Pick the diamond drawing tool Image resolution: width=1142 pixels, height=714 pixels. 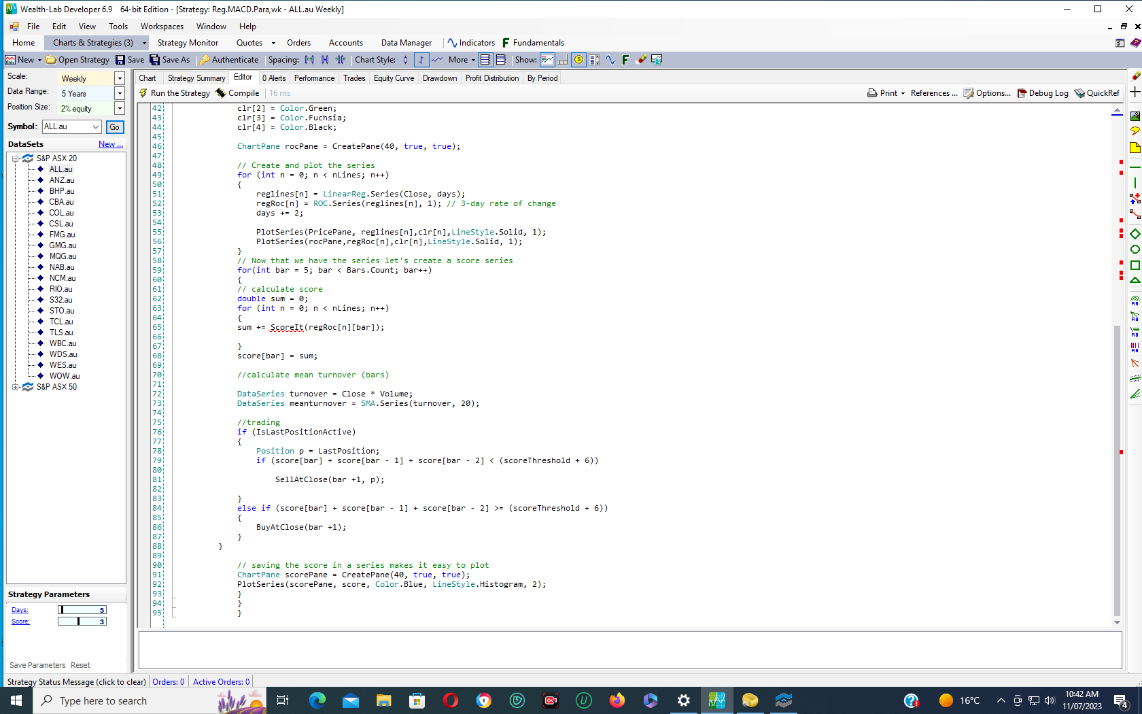[1135, 234]
